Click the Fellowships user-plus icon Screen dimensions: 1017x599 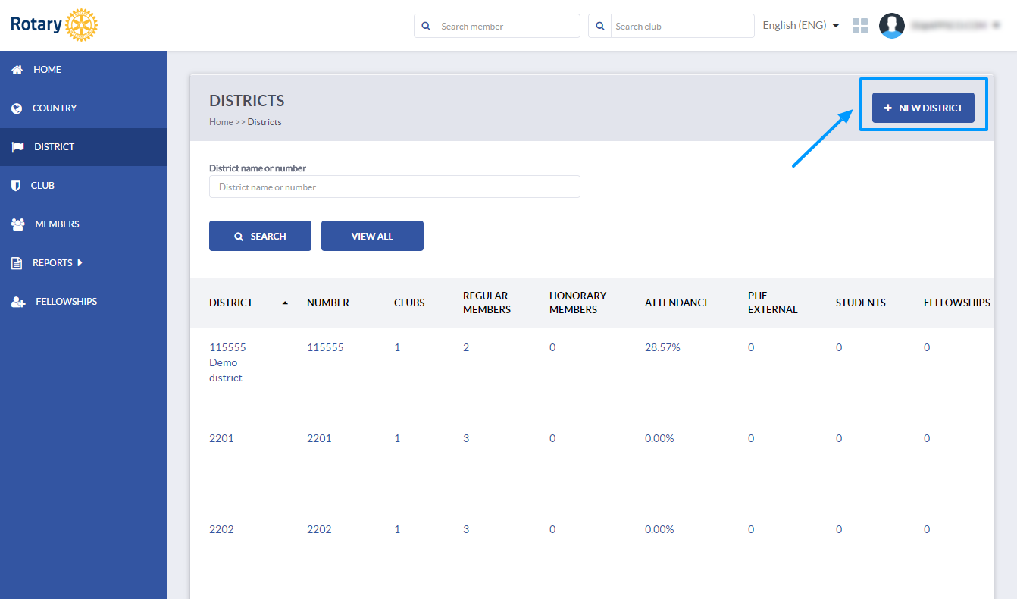click(18, 302)
